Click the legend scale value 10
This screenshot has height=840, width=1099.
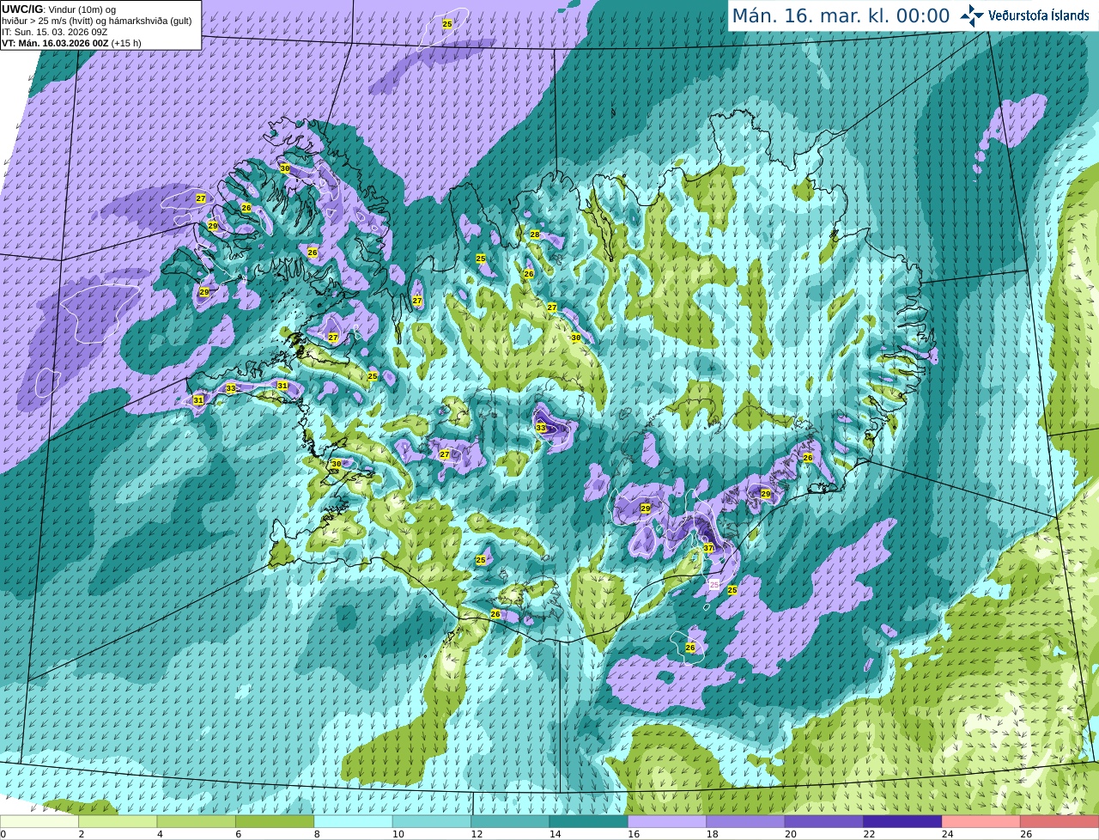tap(398, 834)
